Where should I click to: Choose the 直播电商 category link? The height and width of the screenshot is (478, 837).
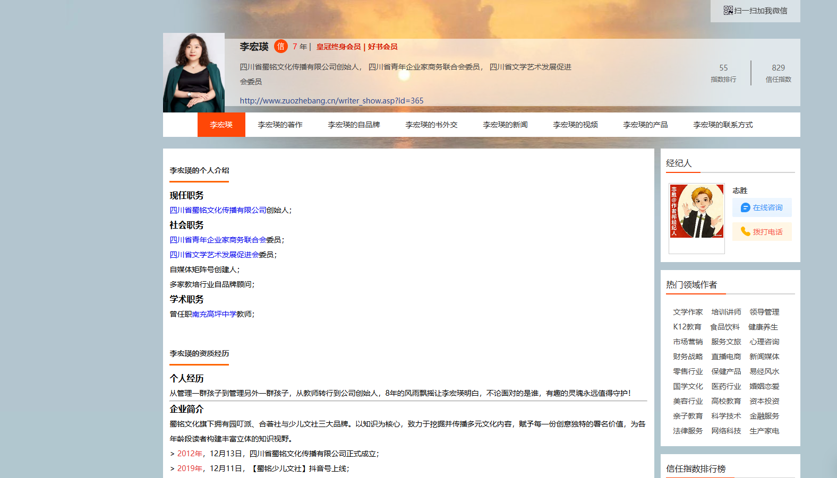click(x=726, y=357)
